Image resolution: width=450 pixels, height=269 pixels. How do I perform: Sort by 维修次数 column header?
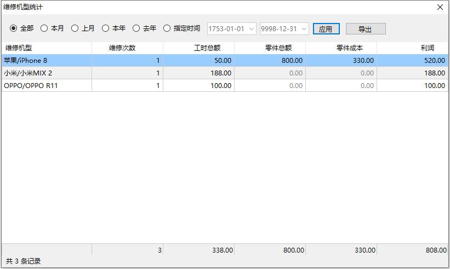127,48
